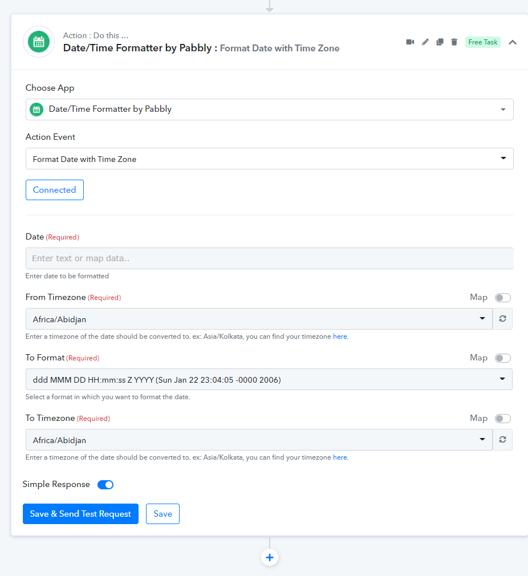Screen dimensions: 528x576
Task: Toggle Map for To Format
Action: point(503,358)
